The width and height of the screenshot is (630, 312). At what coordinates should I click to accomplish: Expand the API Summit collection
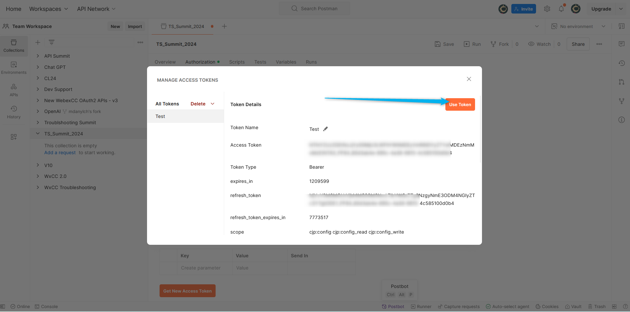pyautogui.click(x=38, y=56)
